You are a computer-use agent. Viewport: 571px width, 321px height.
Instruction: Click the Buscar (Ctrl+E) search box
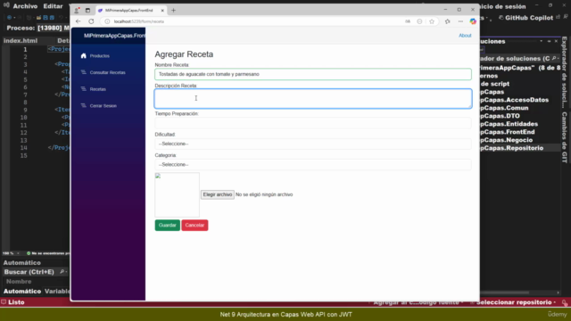[x=35, y=272]
